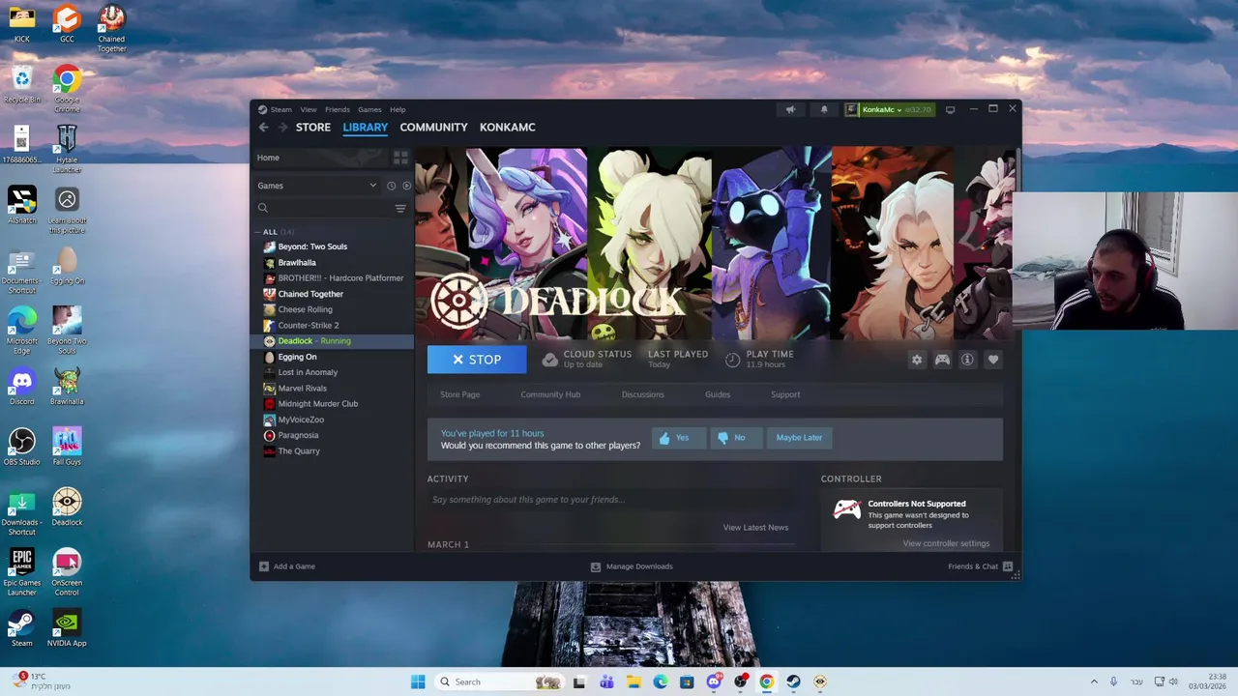Go forward with the right arrow

click(281, 127)
